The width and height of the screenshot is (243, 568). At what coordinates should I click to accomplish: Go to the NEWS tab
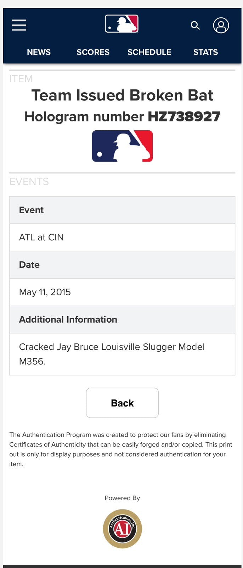[x=39, y=52]
